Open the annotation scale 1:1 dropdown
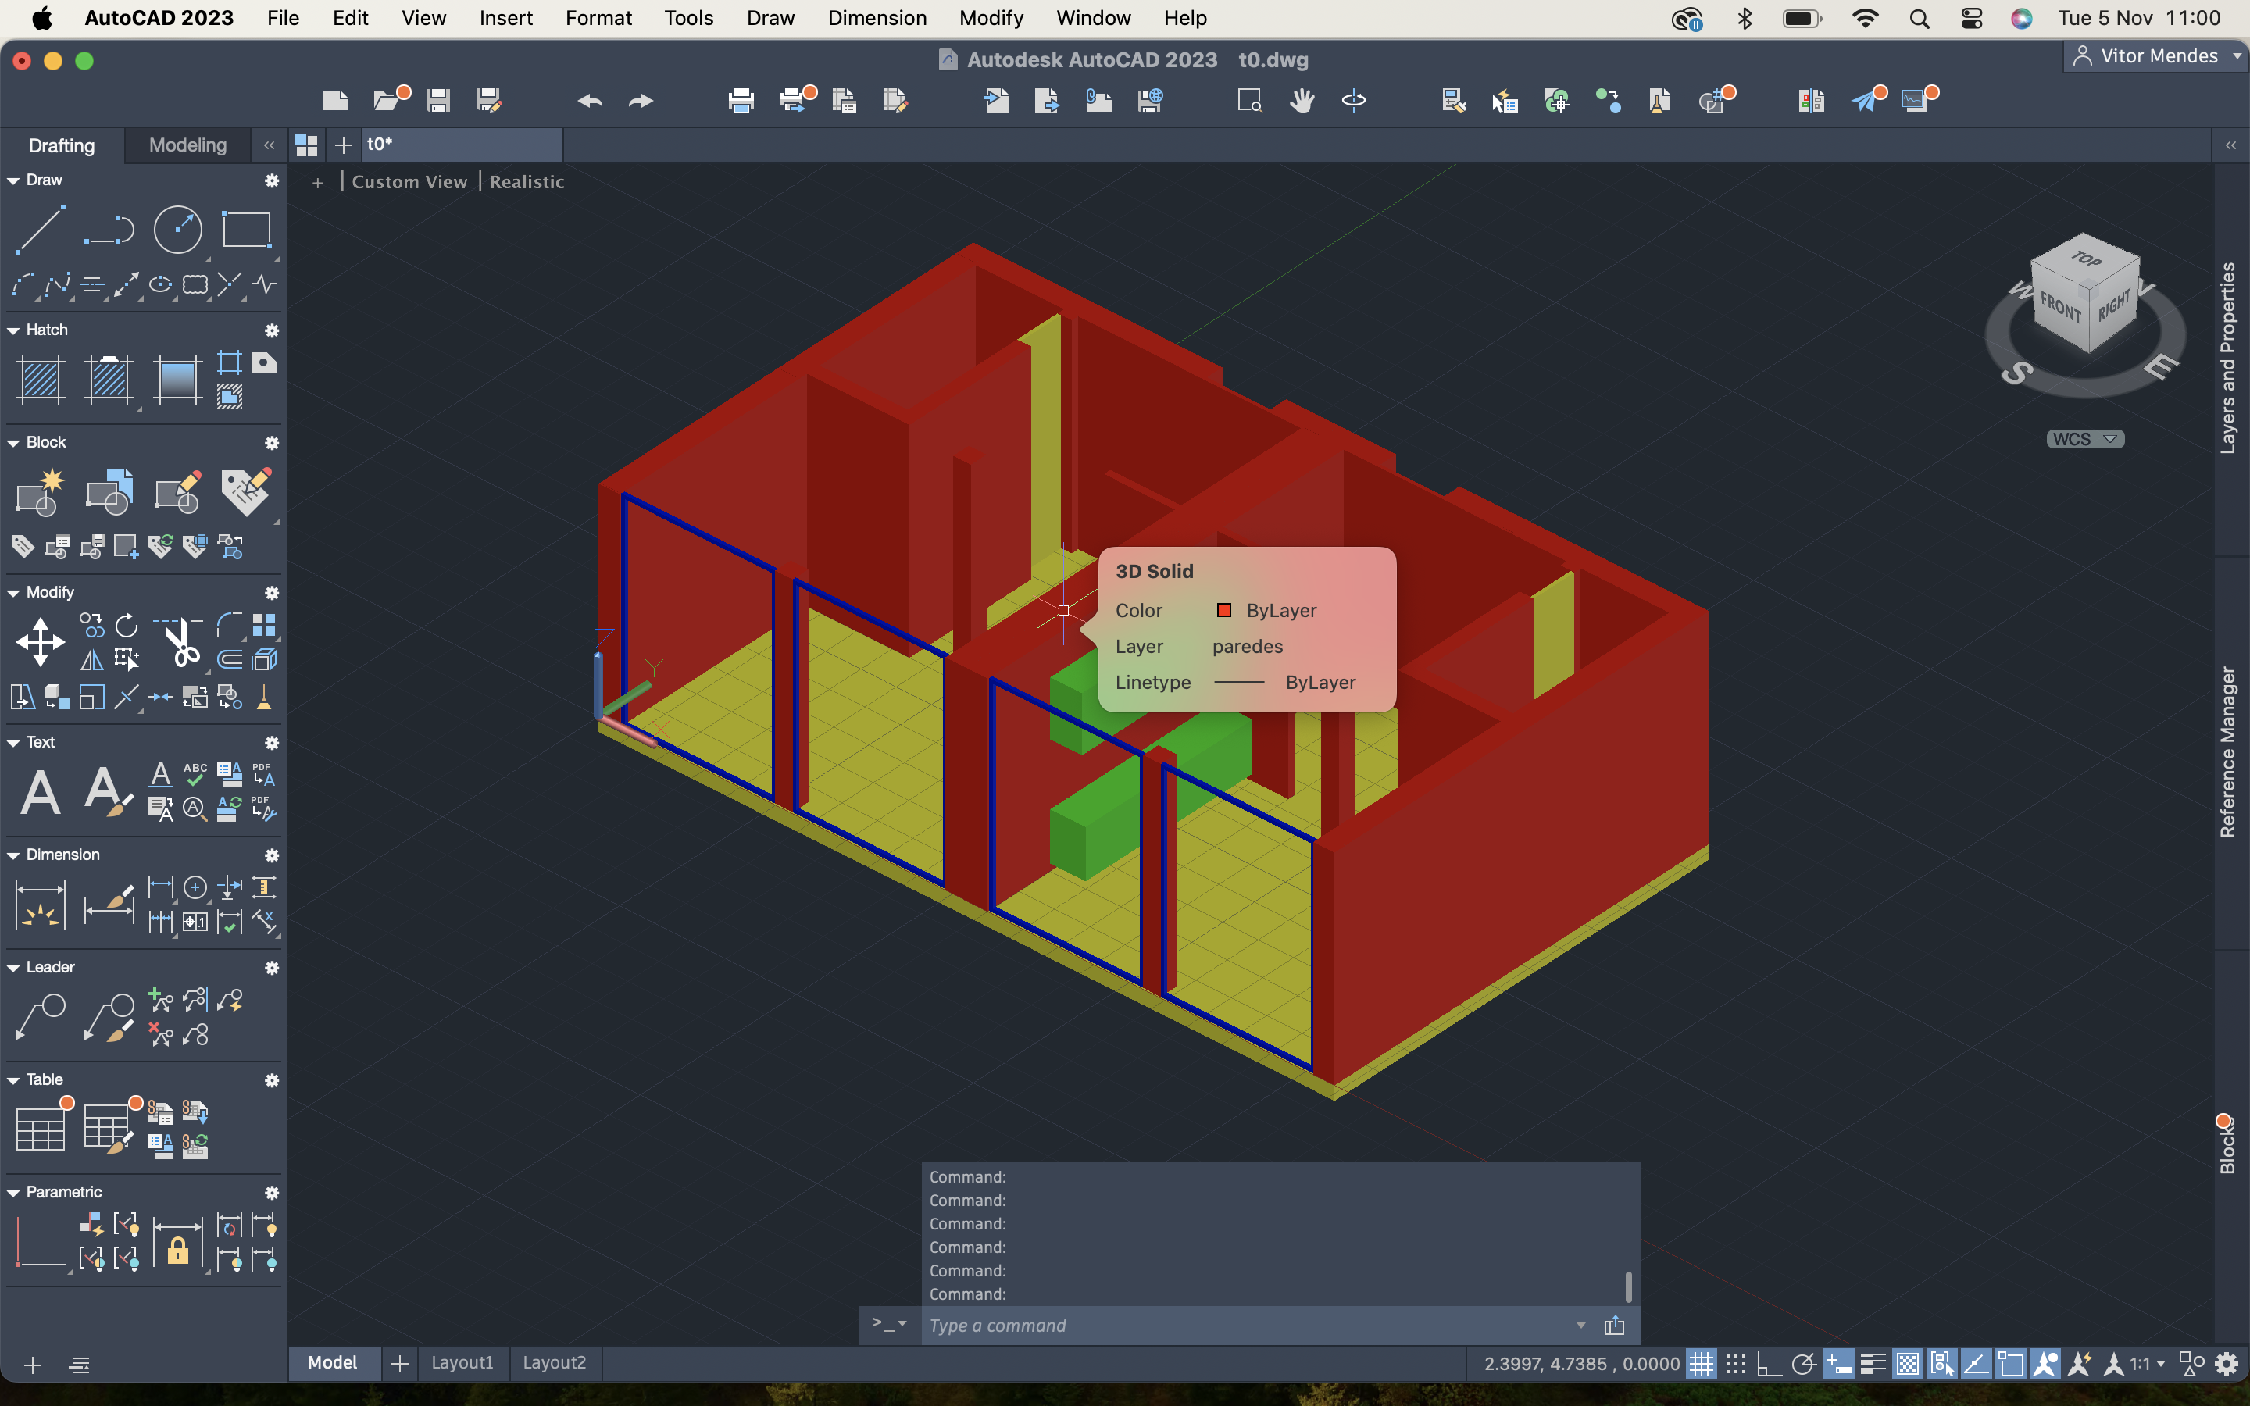The image size is (2250, 1406). coord(2148,1364)
